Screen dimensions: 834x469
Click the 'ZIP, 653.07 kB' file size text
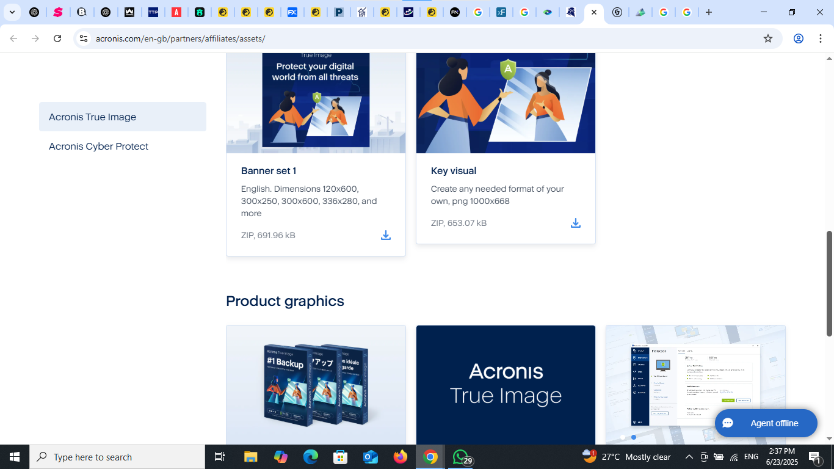point(459,223)
